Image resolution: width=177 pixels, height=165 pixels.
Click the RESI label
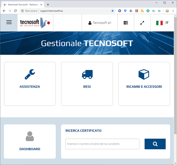(x=87, y=87)
